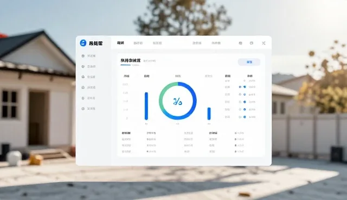Open the second sidebar menu item icon

[83, 66]
